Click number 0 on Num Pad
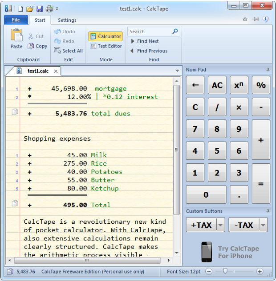The image size is (276, 281). (206, 194)
